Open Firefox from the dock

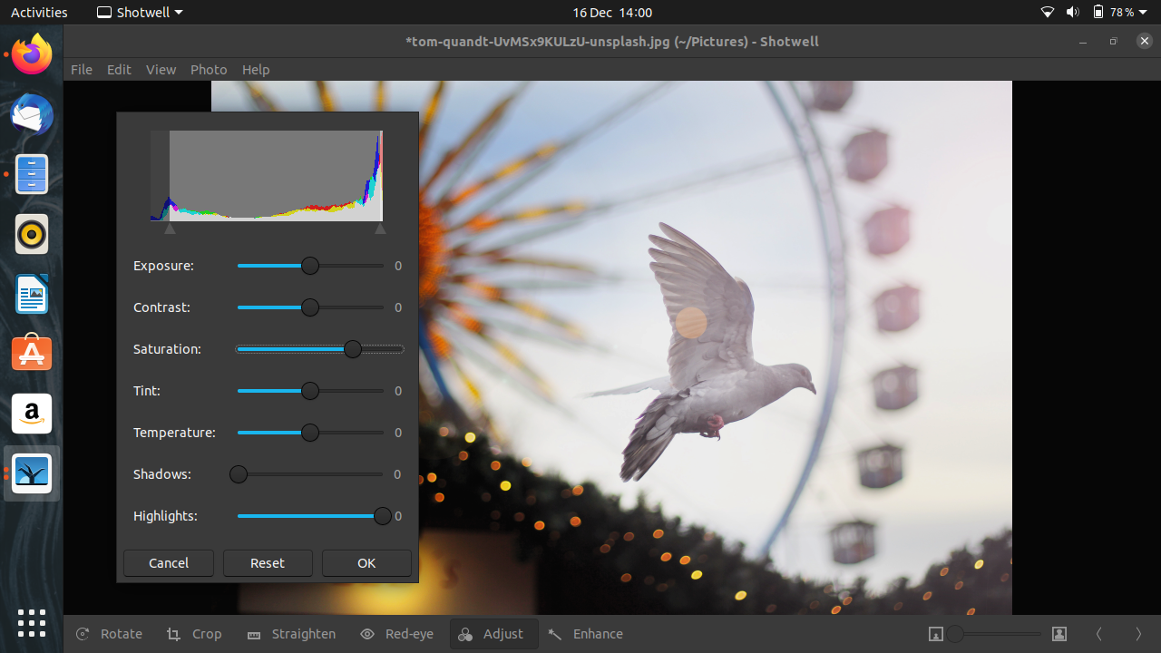(x=32, y=54)
